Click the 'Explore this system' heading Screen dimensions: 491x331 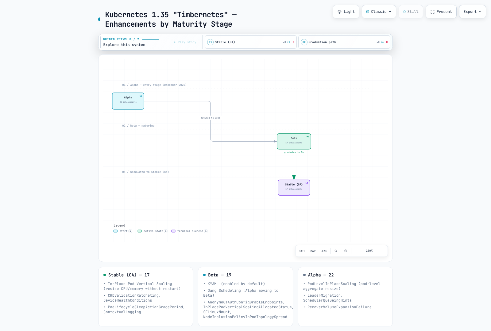tap(124, 45)
